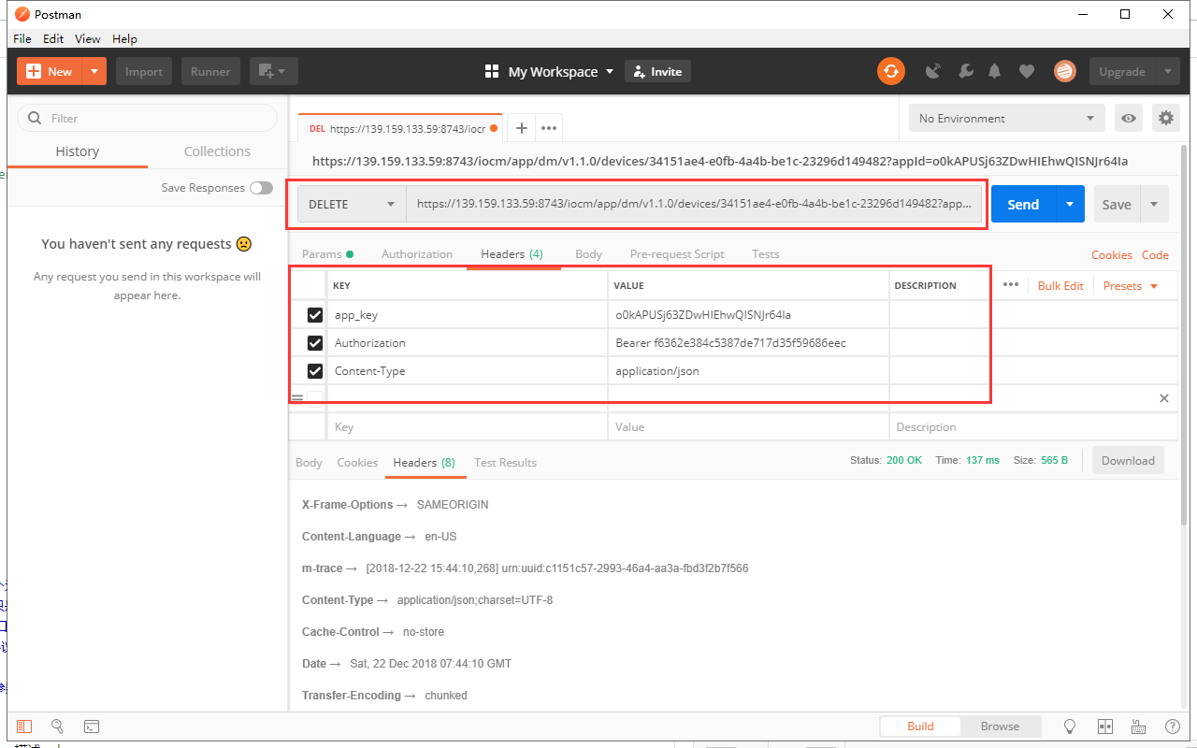Click the workspace grid icon
Viewport: 1197px width, 748px height.
tap(492, 72)
